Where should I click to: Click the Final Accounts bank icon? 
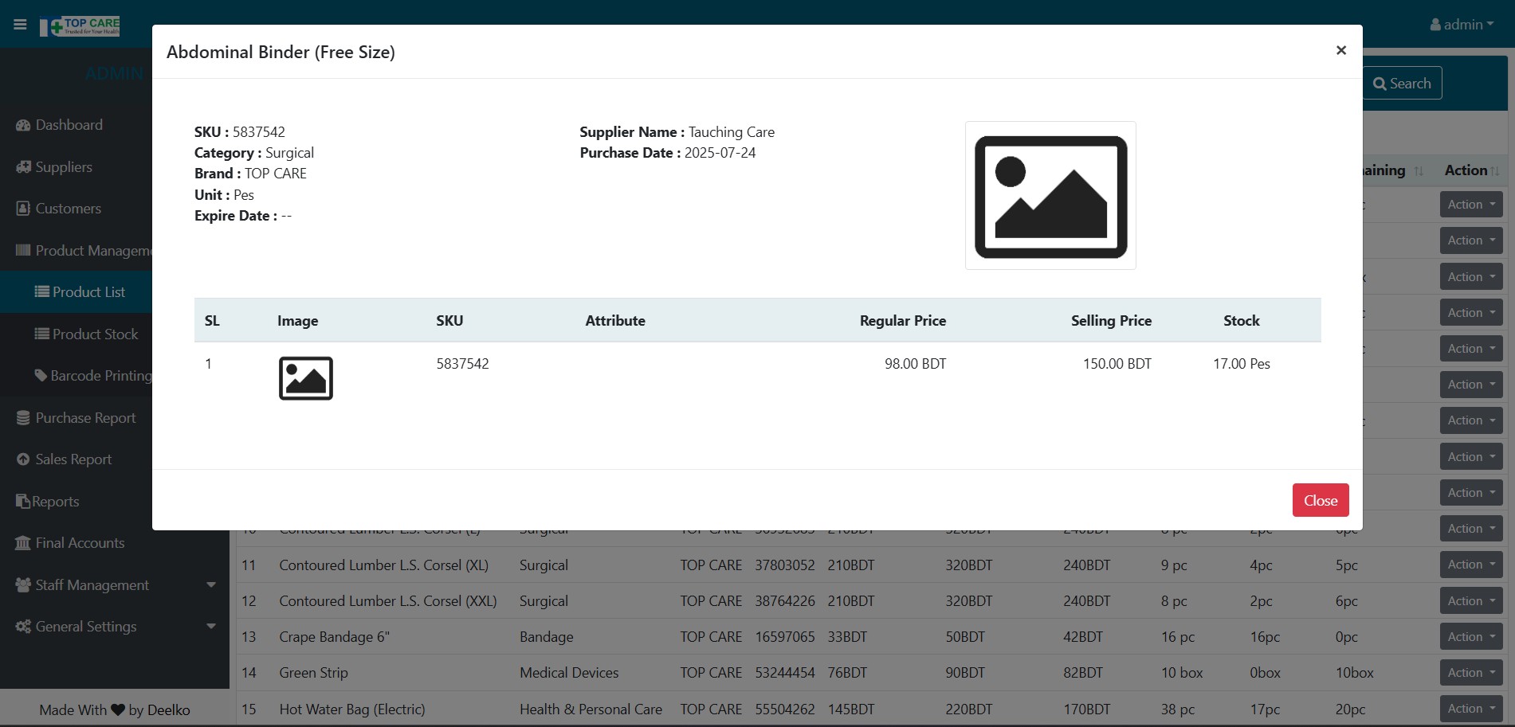click(23, 543)
